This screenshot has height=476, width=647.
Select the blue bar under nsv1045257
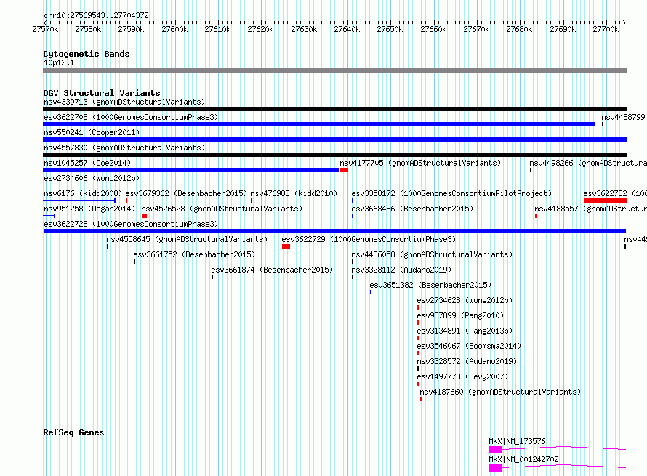191,170
